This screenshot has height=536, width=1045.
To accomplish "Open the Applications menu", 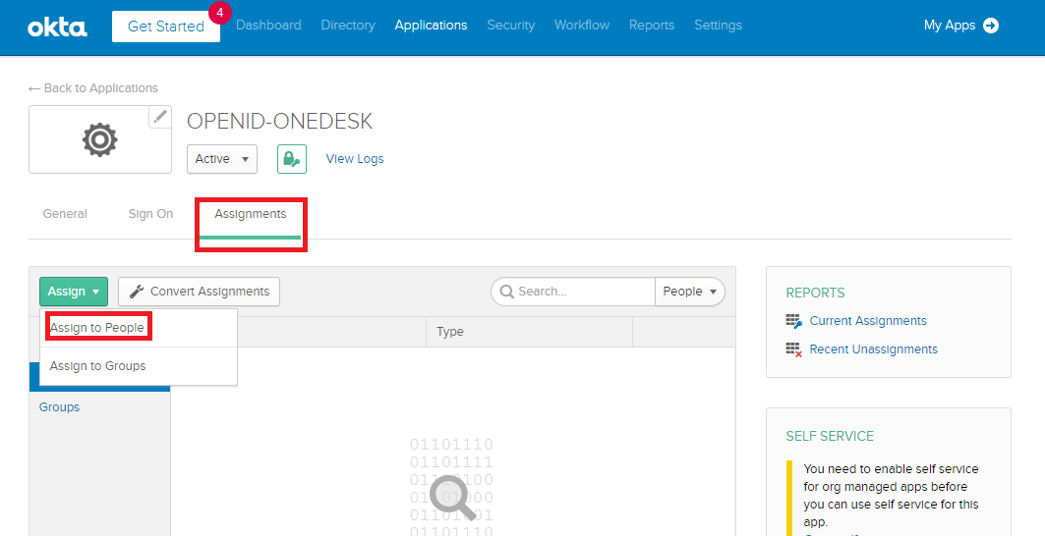I will pos(432,26).
